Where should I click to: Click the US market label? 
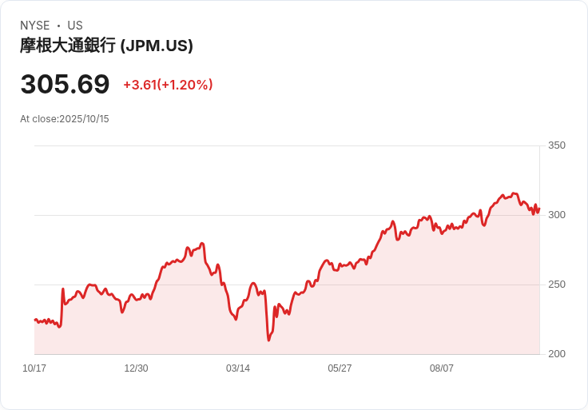(x=75, y=26)
